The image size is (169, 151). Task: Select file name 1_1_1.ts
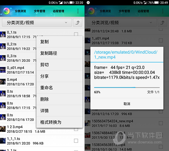click(14, 139)
